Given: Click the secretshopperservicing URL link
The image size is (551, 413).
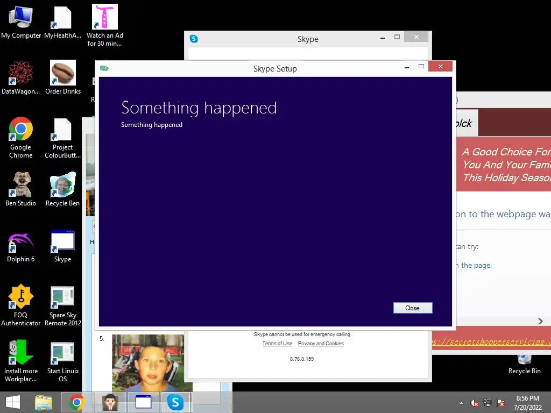Looking at the screenshot, I should tap(492, 341).
